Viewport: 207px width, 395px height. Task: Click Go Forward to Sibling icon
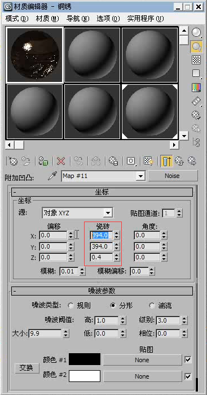(192, 161)
